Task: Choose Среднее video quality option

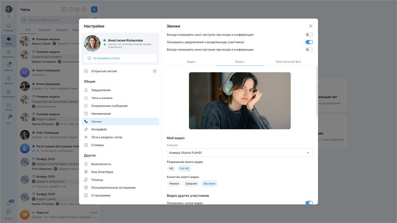Action: pyautogui.click(x=191, y=183)
